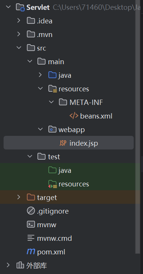
Task: Select the java label under test
Action: (x=65, y=171)
